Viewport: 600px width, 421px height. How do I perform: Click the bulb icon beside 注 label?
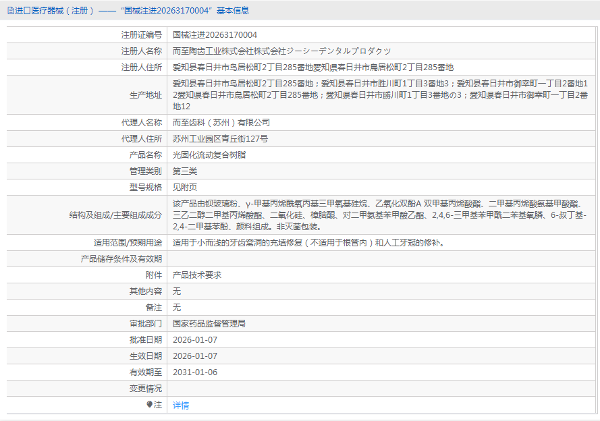coord(150,405)
